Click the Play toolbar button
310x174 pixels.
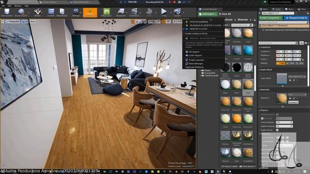[164, 13]
